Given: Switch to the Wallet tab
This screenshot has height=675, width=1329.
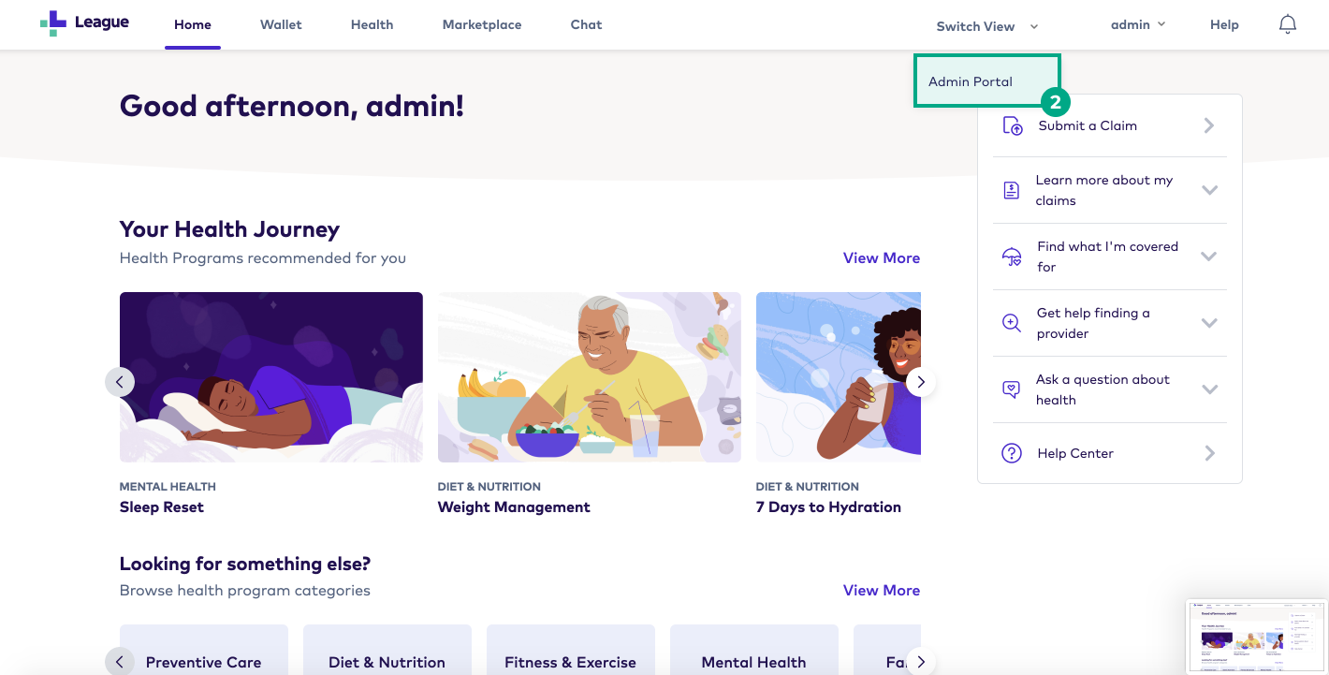Looking at the screenshot, I should click(281, 24).
